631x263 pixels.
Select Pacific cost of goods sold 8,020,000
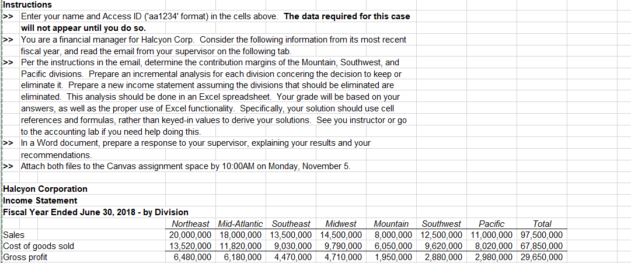494,246
